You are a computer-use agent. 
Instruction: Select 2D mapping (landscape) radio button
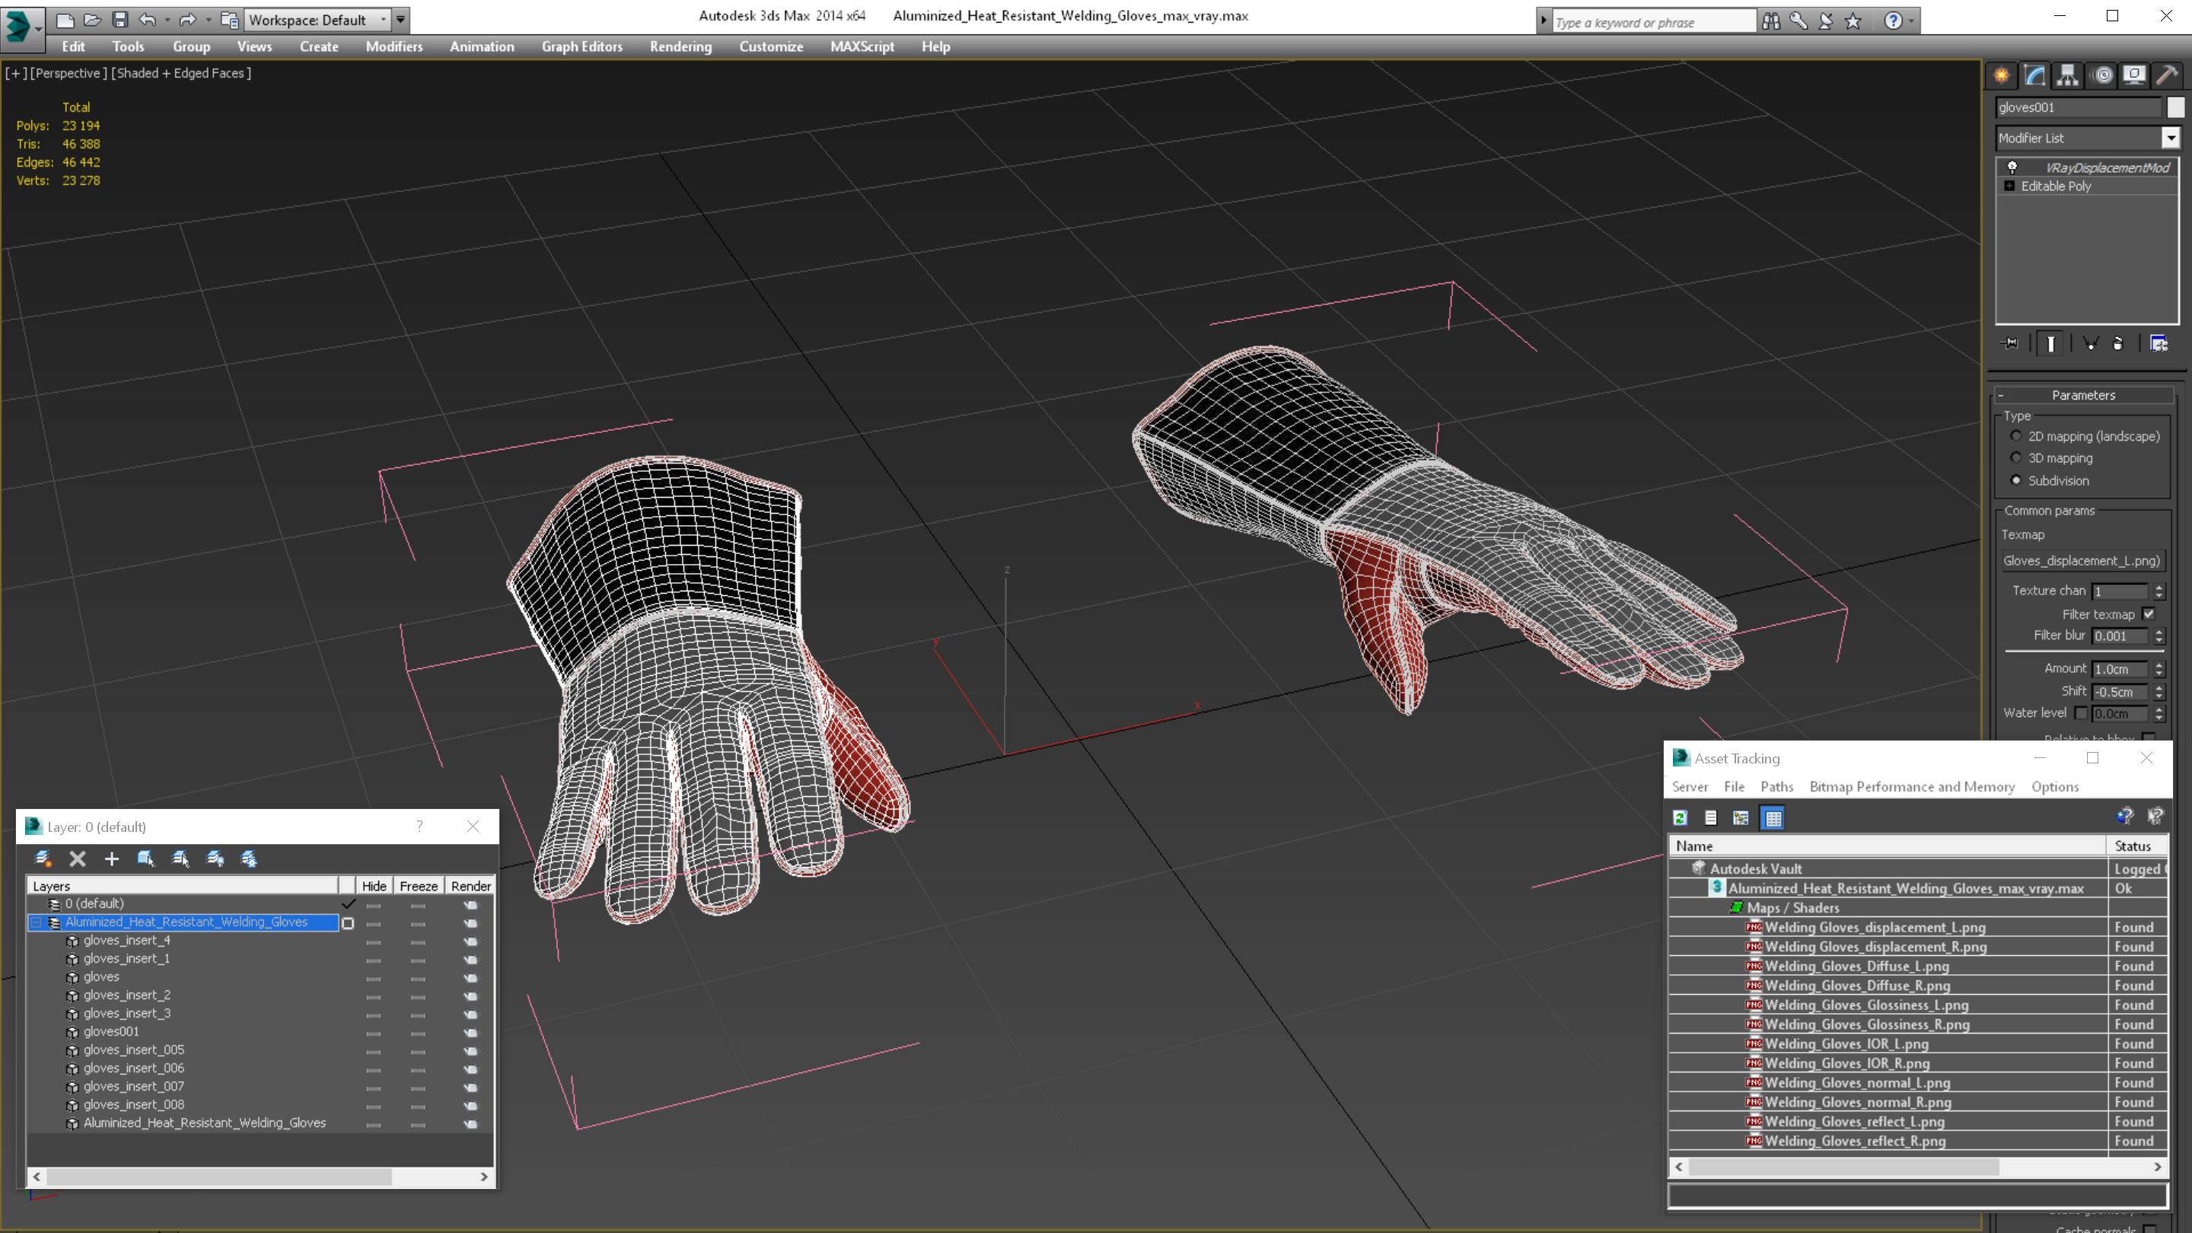(x=2016, y=435)
